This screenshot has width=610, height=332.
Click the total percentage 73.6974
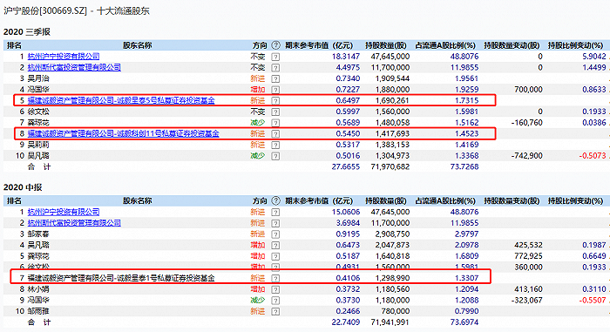[464, 322]
